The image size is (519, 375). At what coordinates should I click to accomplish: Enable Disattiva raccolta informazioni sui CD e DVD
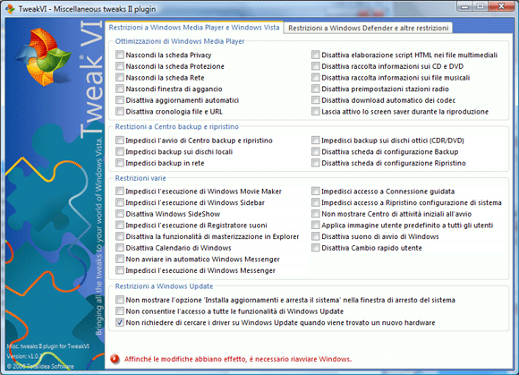point(316,66)
